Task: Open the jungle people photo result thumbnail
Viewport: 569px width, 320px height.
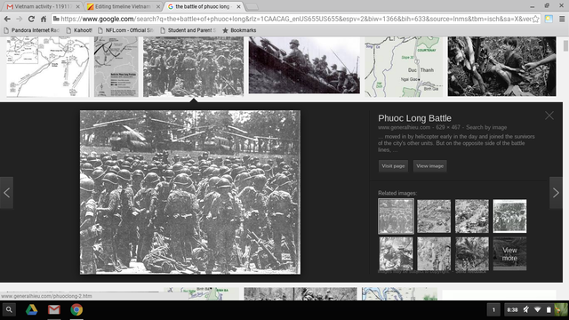Action: point(501,66)
